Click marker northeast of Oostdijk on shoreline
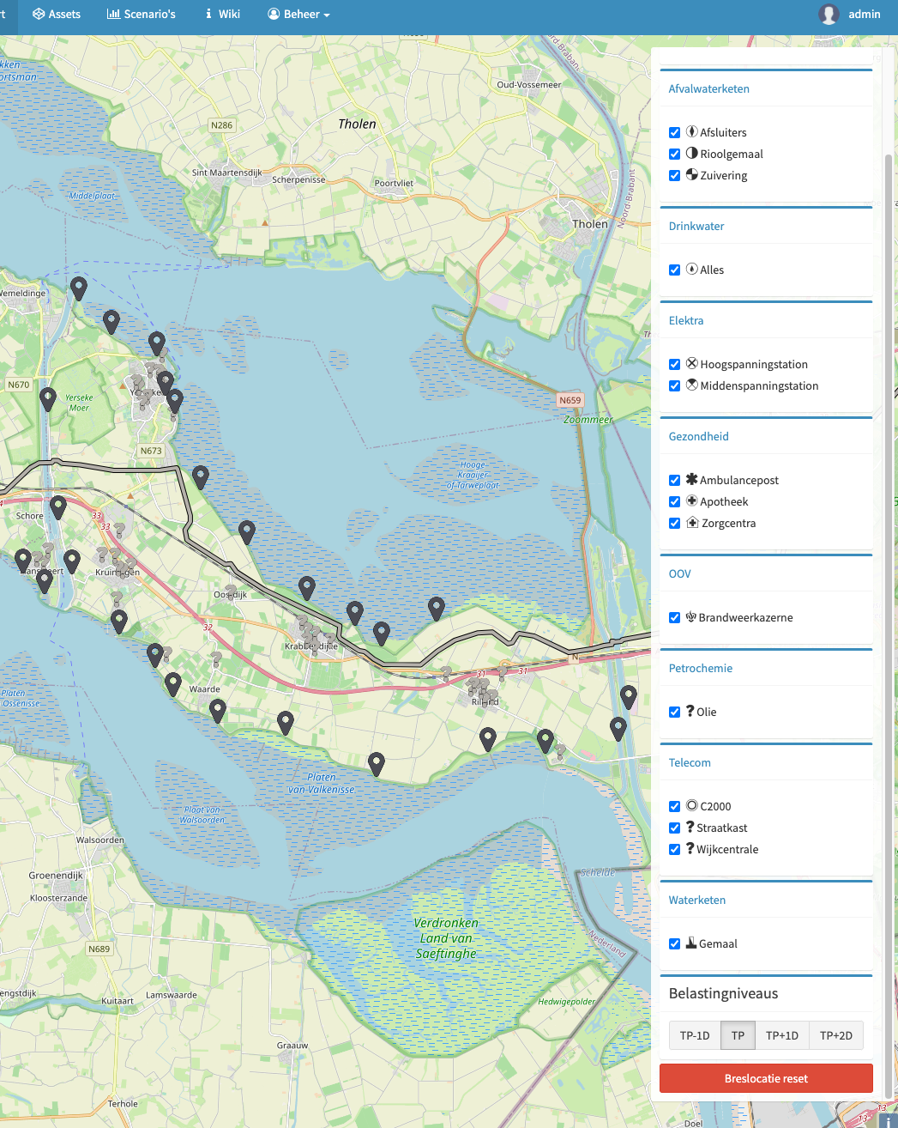 pyautogui.click(x=247, y=532)
